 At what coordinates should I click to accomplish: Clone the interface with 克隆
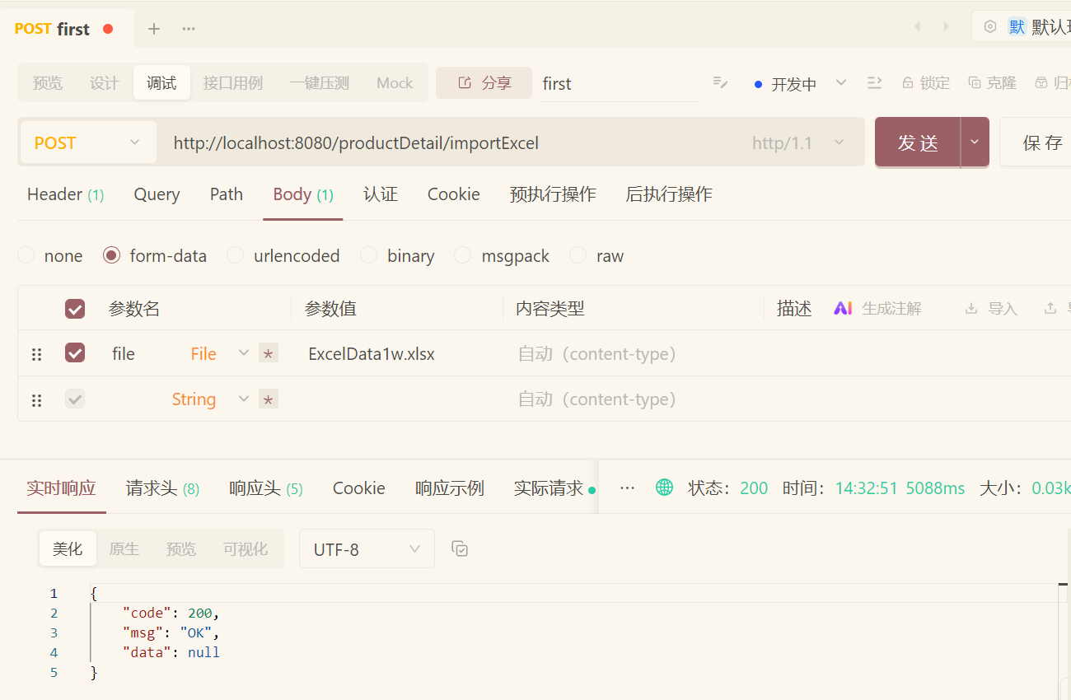(992, 83)
